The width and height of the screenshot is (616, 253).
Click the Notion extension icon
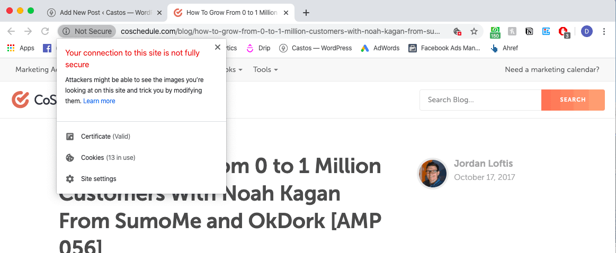(529, 31)
